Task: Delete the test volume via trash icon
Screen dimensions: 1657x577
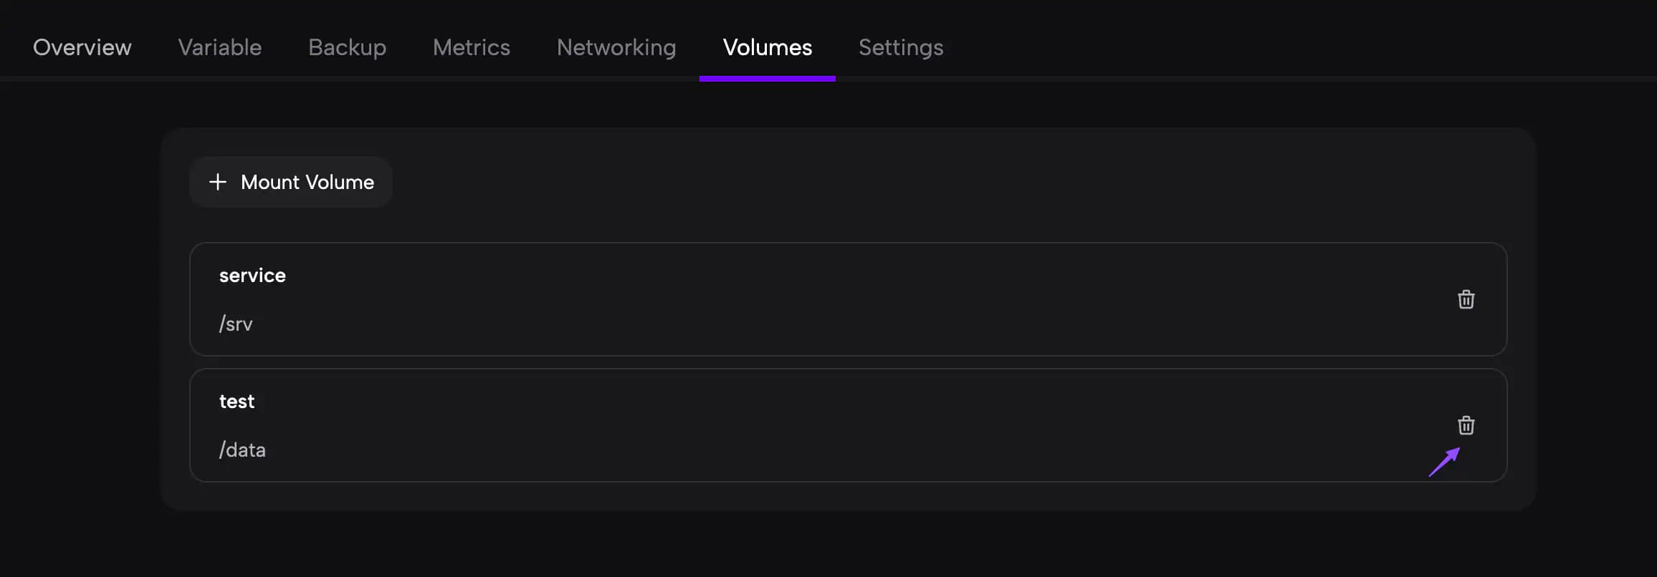Action: [x=1466, y=425]
